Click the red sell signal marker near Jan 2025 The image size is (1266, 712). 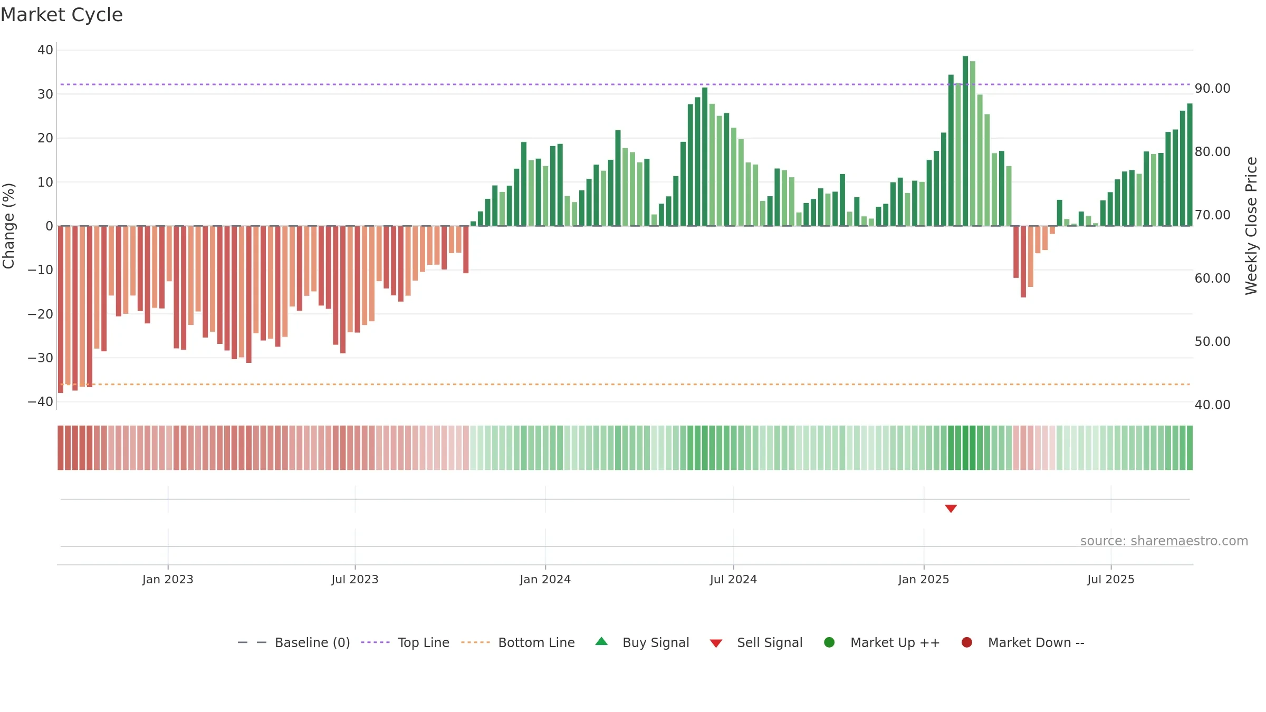951,508
